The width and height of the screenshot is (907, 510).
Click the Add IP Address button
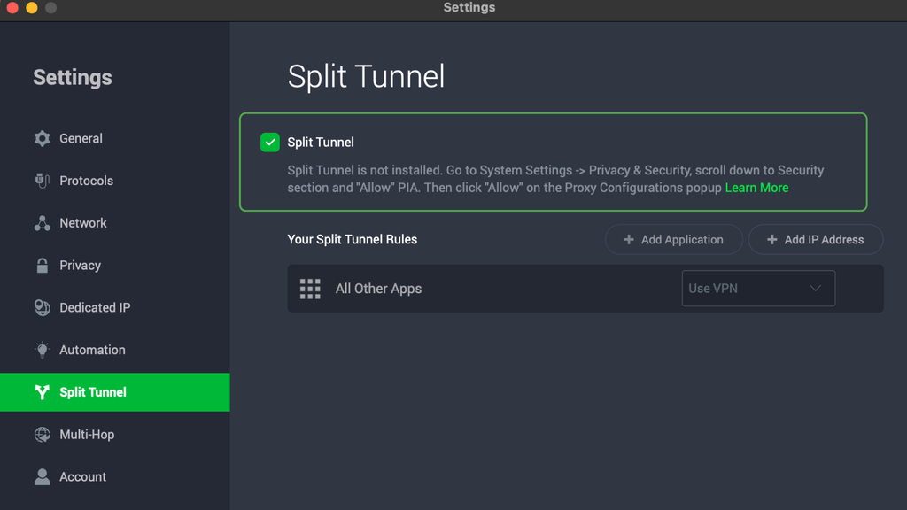click(816, 239)
